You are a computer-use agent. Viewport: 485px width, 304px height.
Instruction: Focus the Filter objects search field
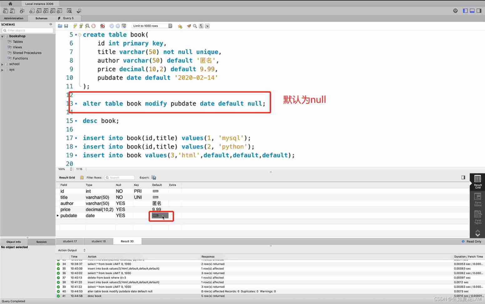point(28,30)
